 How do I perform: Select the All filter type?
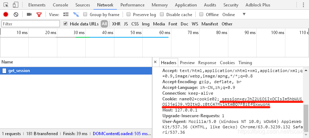[104, 24]
